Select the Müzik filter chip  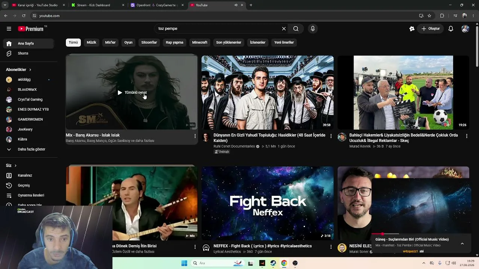pos(91,43)
